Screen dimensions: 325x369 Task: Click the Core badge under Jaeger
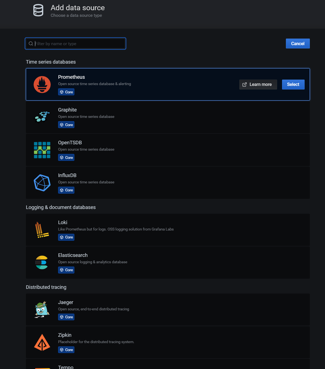point(66,317)
